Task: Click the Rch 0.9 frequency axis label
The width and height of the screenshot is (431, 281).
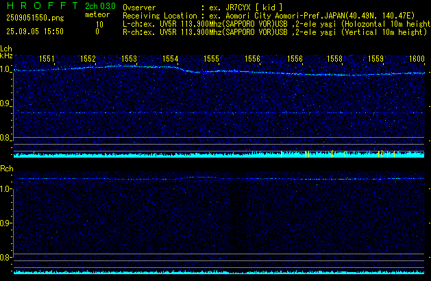Action: tap(5, 223)
